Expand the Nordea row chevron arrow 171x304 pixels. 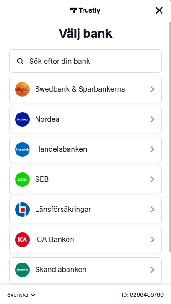[x=152, y=119]
